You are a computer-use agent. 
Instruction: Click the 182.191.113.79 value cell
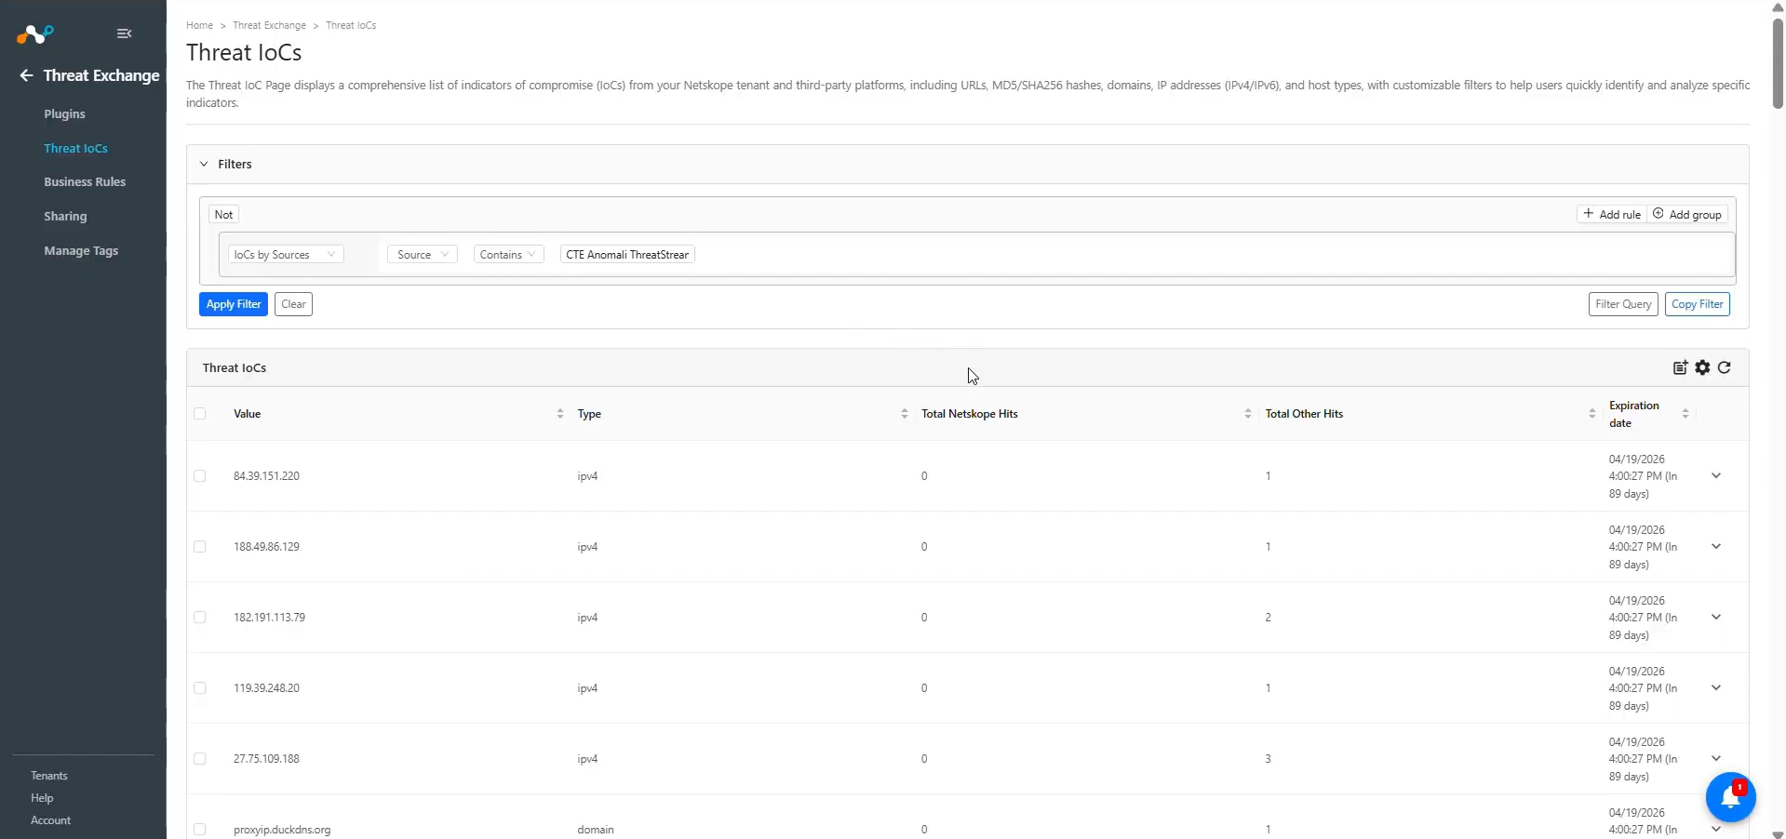[x=269, y=618]
